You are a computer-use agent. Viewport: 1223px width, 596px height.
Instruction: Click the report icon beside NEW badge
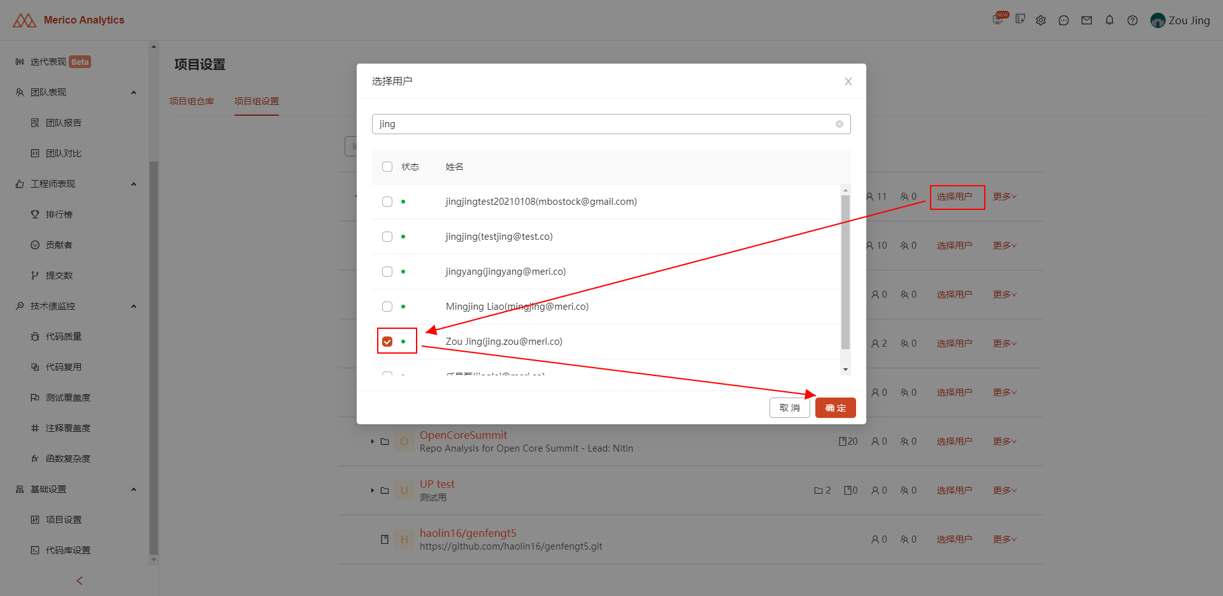(x=1020, y=19)
